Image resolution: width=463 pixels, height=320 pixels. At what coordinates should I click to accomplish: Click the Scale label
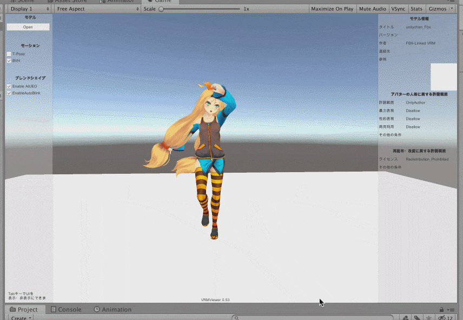[x=149, y=9]
